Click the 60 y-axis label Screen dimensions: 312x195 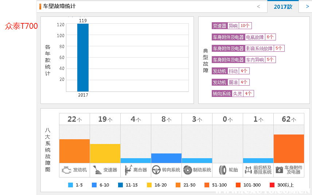tap(62, 58)
